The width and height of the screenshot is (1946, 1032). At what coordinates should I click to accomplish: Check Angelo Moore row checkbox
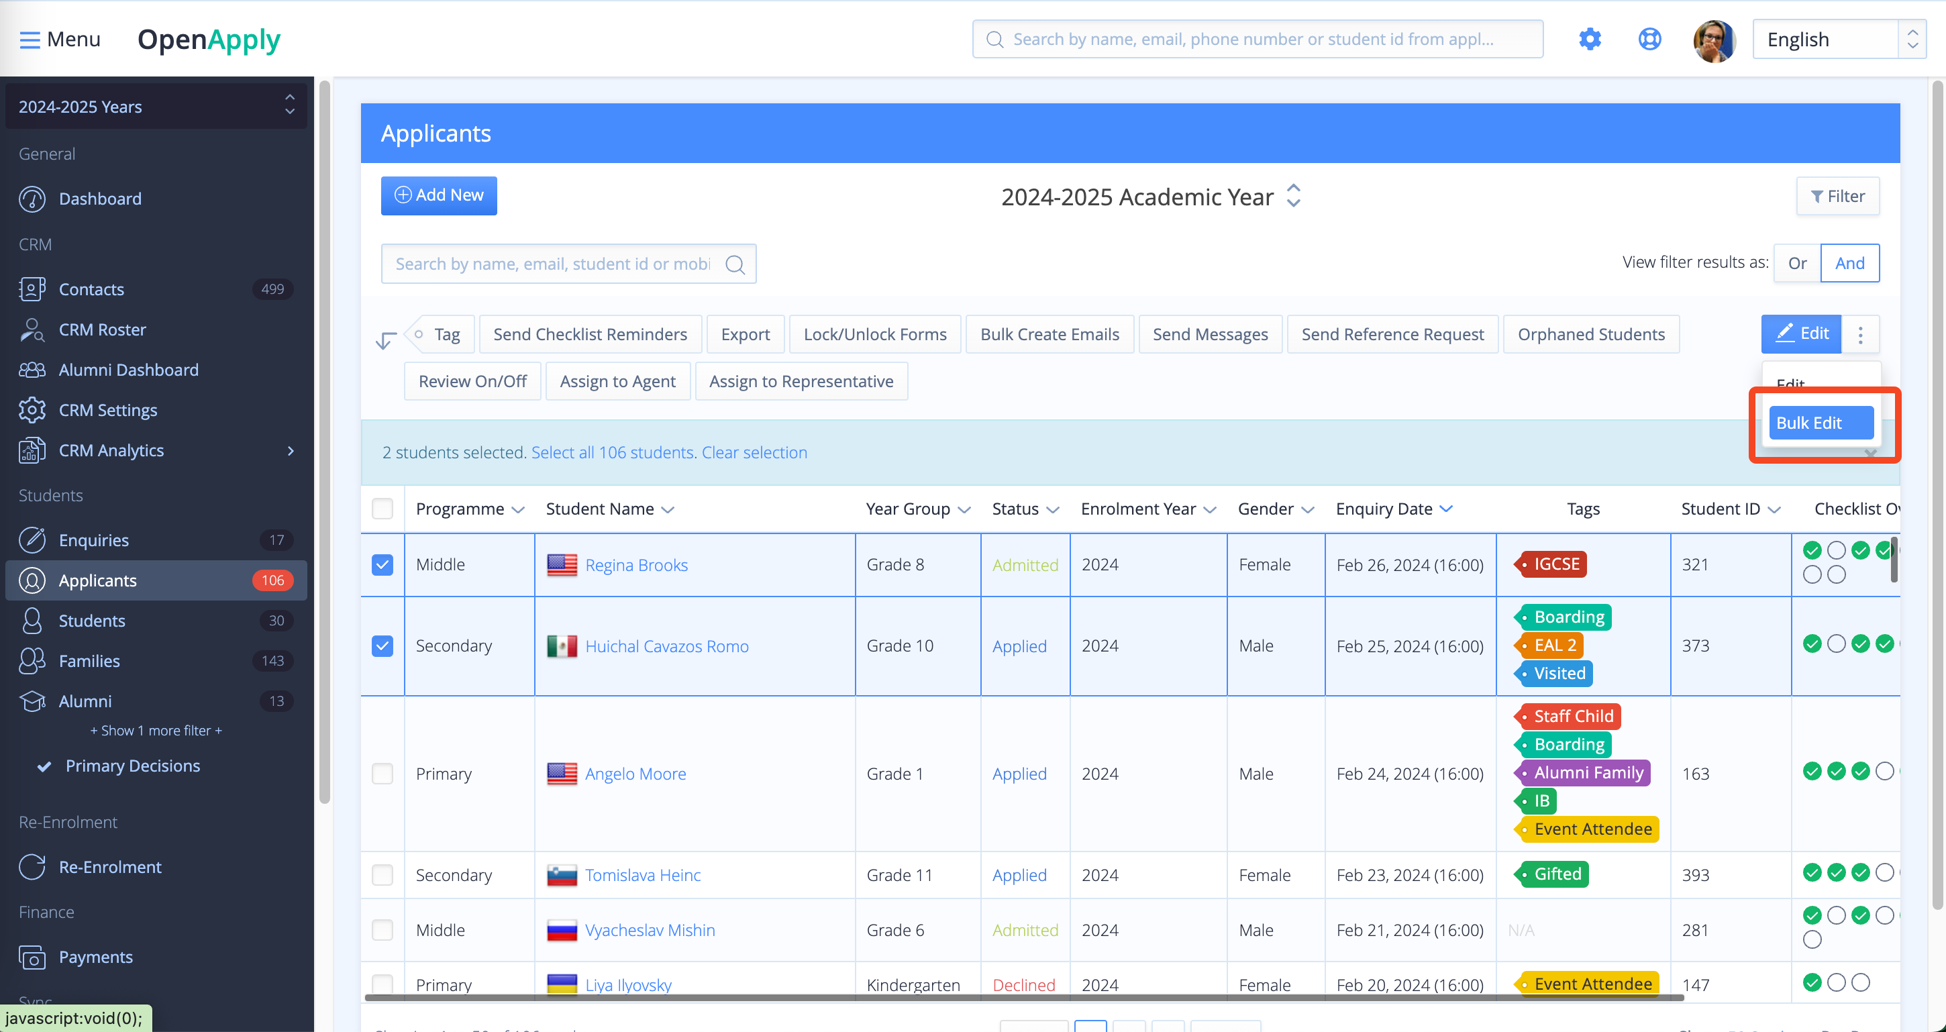point(382,774)
